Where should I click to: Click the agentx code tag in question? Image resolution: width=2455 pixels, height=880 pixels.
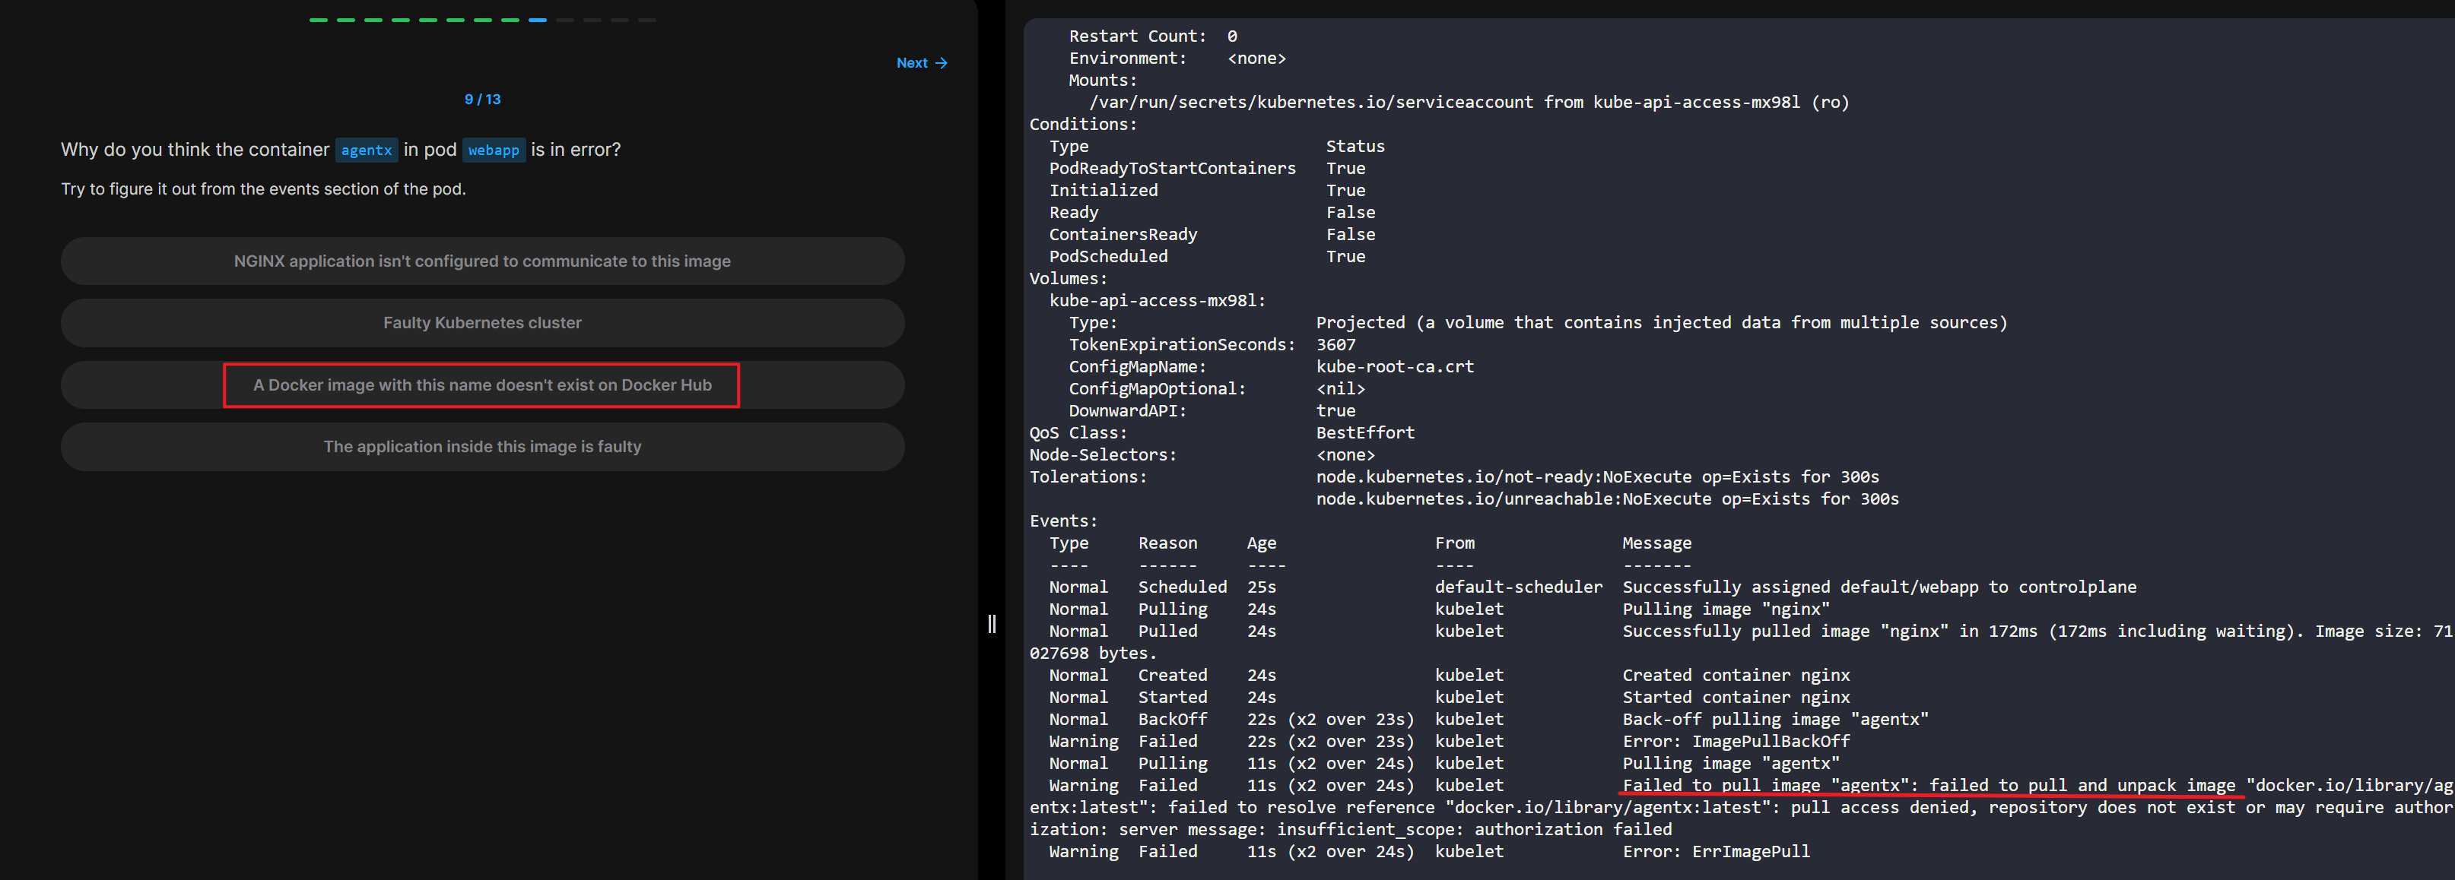(x=366, y=150)
